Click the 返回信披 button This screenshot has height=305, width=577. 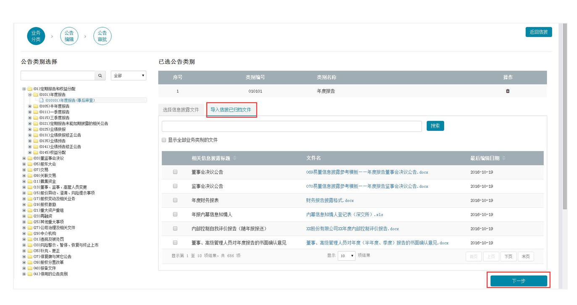539,32
